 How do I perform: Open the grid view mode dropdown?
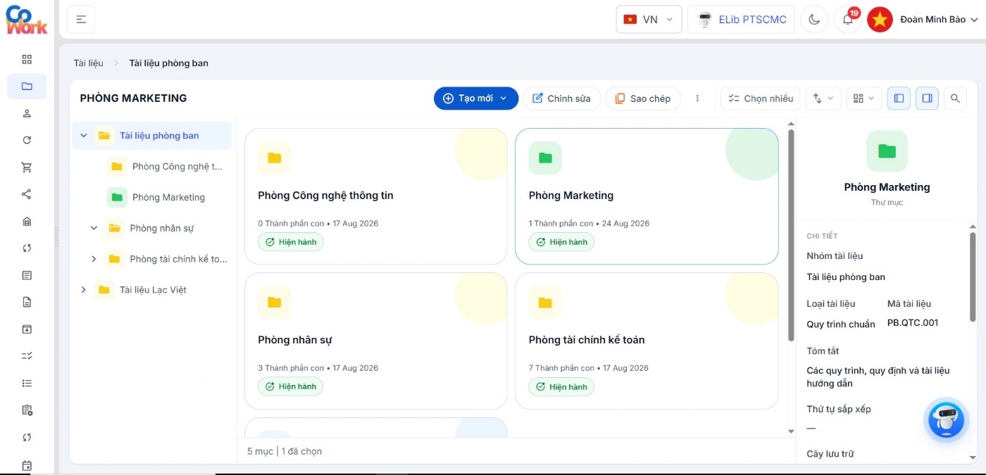864,99
